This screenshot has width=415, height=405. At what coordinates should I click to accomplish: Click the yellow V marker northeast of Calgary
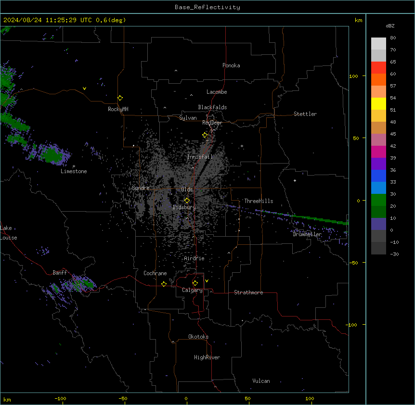coord(207,281)
